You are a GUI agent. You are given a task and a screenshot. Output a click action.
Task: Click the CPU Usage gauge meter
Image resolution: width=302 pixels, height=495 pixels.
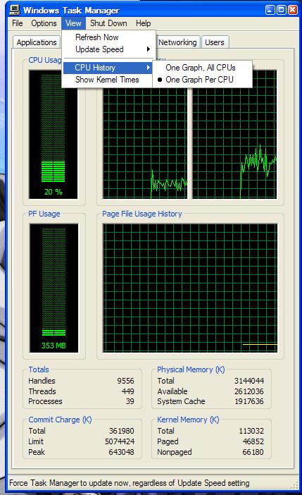54,135
